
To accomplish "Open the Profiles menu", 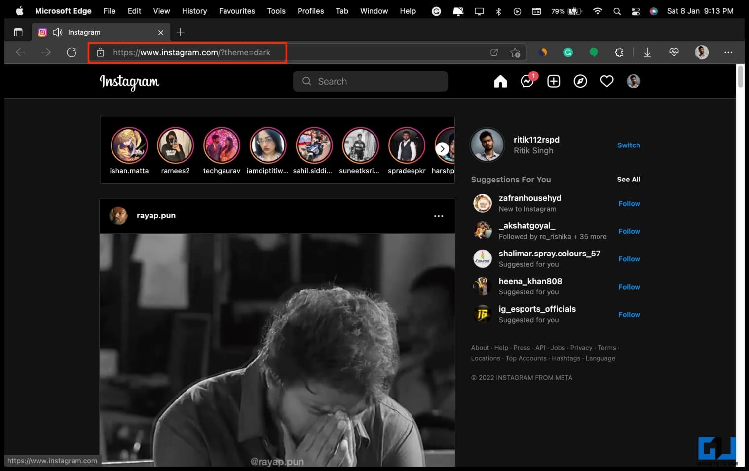I will click(x=311, y=11).
